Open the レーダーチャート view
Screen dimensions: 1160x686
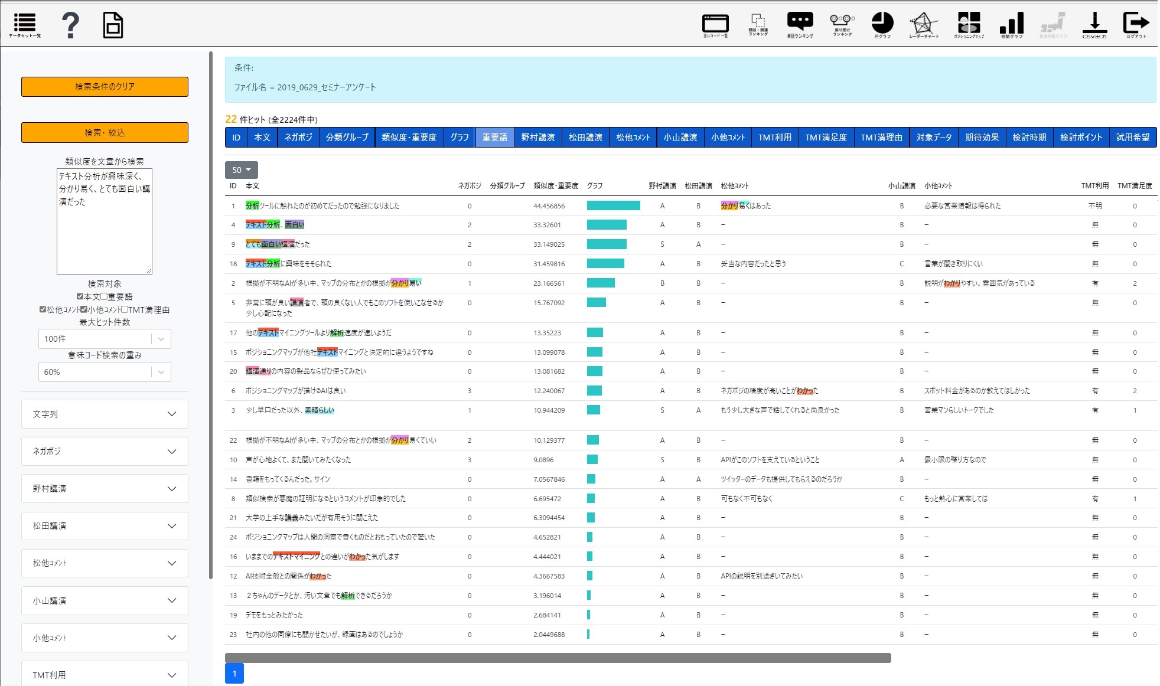click(x=924, y=25)
